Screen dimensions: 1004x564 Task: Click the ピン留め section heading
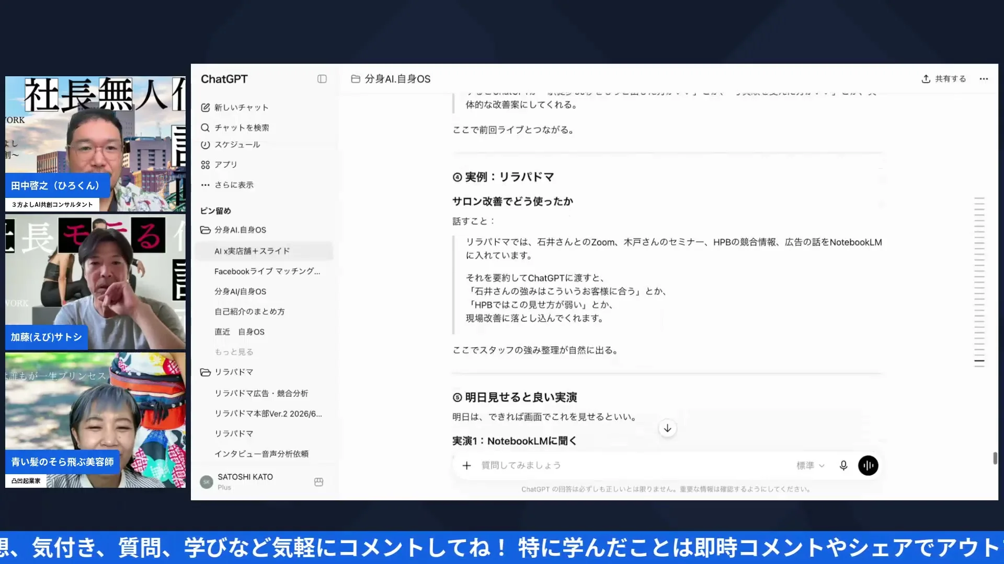215,211
